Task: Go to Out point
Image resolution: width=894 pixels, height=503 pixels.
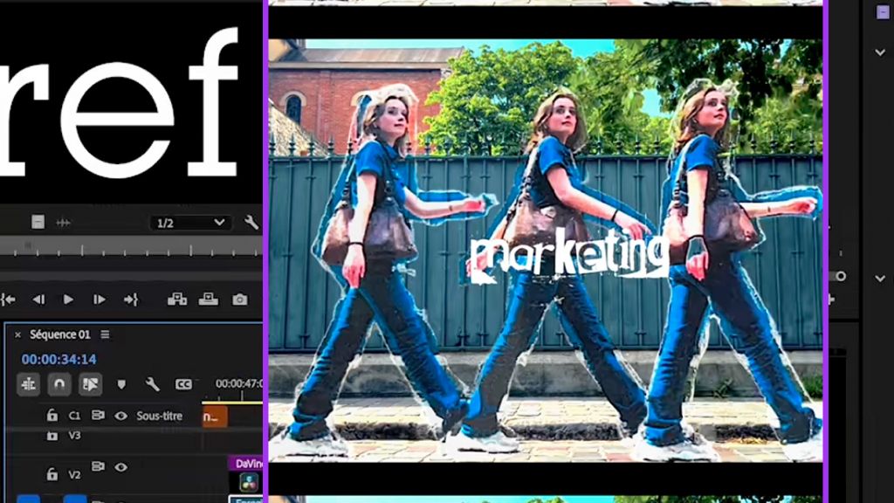Action: click(x=131, y=300)
